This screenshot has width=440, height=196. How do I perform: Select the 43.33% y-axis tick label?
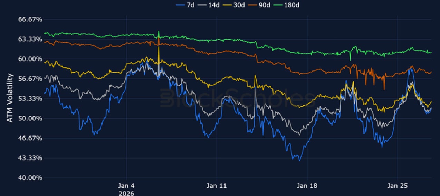click(x=30, y=158)
